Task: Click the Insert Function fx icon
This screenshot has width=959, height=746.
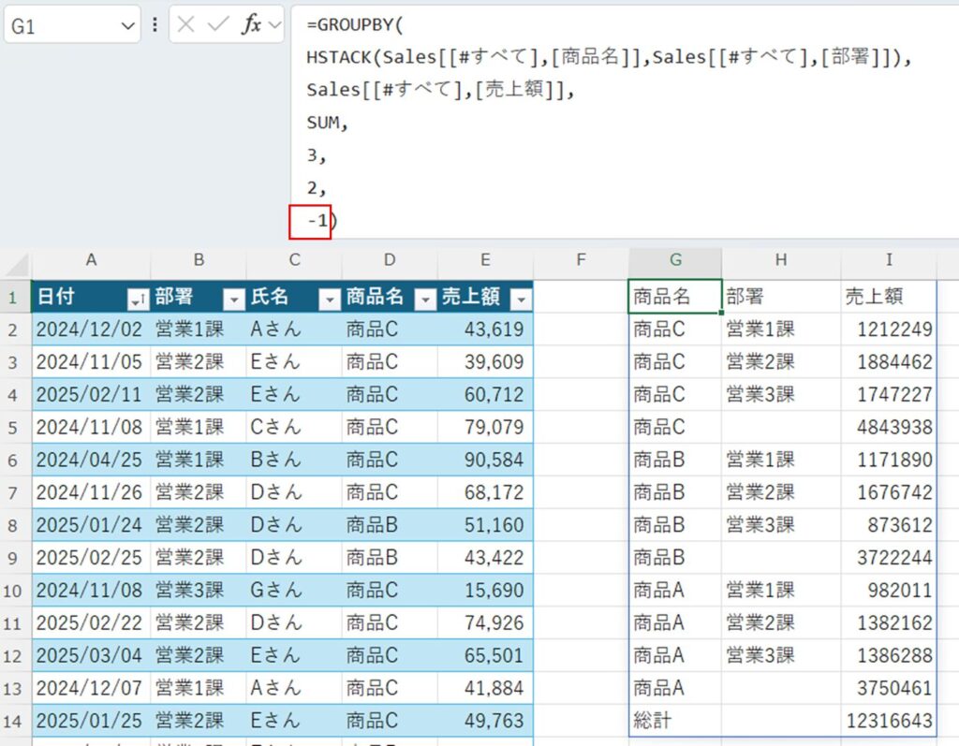Action: pyautogui.click(x=251, y=25)
